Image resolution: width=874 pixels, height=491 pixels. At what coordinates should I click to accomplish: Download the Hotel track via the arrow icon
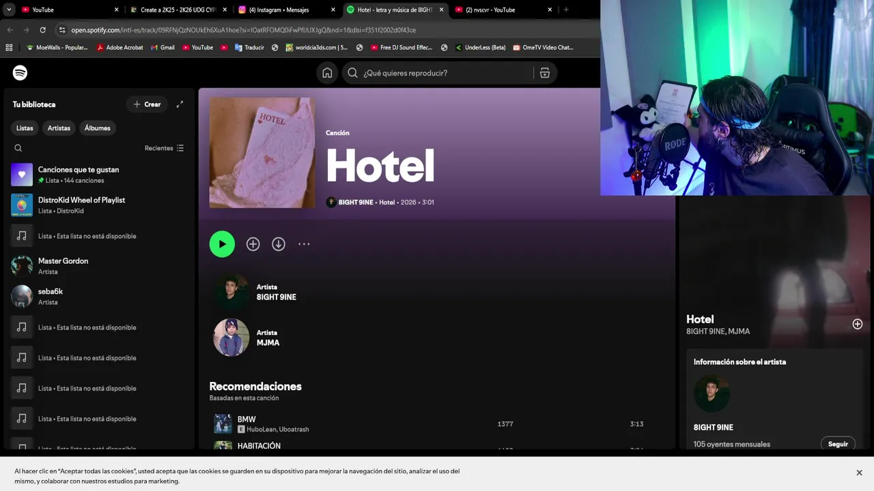[279, 244]
